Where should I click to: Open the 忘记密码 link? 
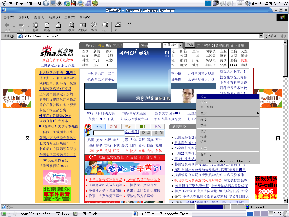tap(203, 45)
